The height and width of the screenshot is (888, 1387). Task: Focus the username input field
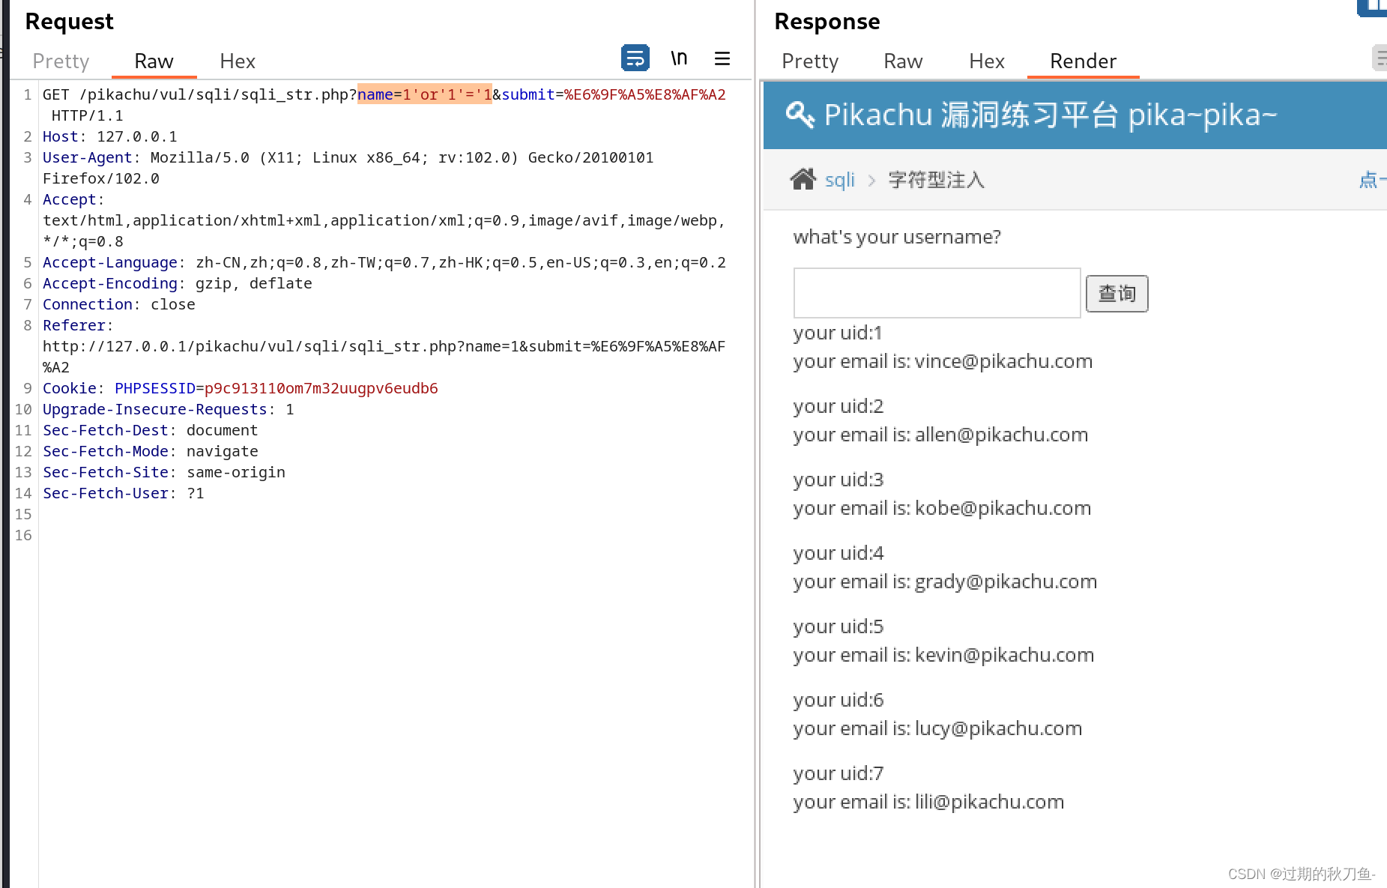(x=937, y=293)
